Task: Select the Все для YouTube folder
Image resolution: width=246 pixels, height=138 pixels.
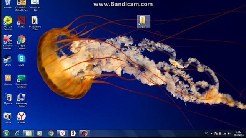Action: (35, 23)
